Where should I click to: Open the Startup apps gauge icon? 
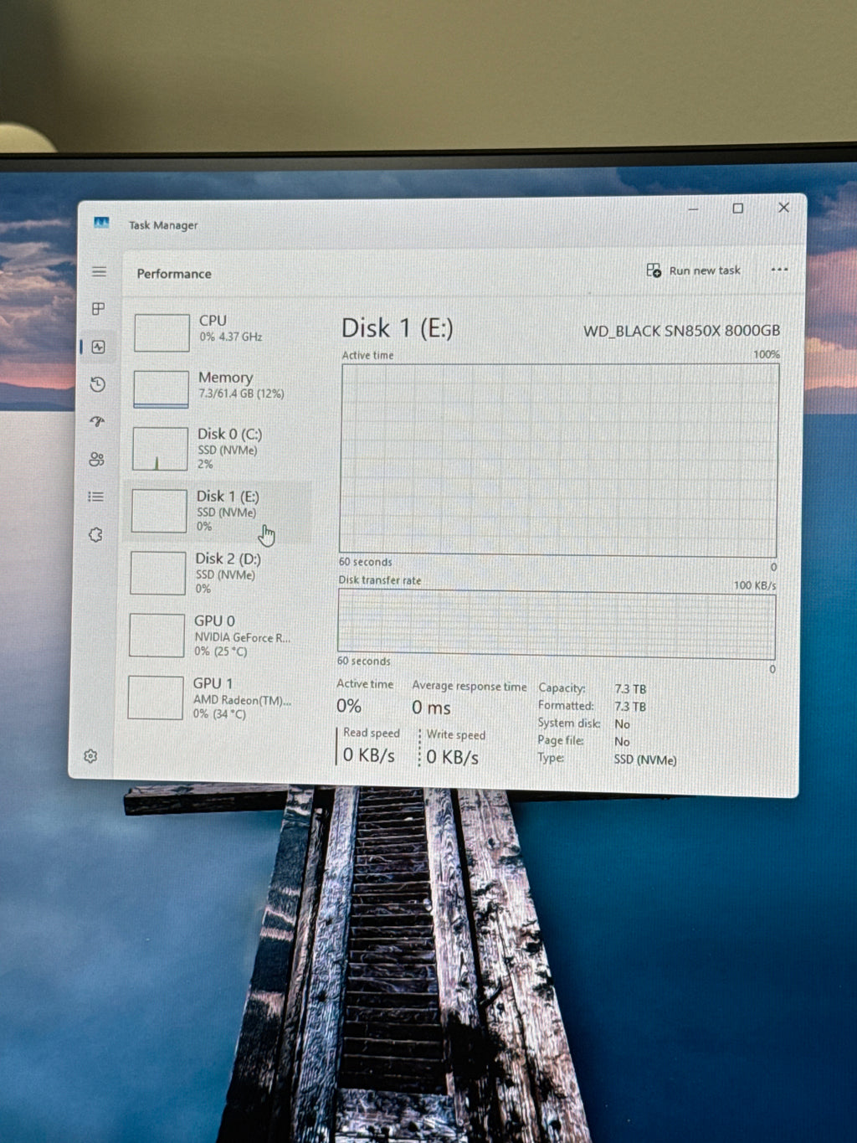[97, 421]
